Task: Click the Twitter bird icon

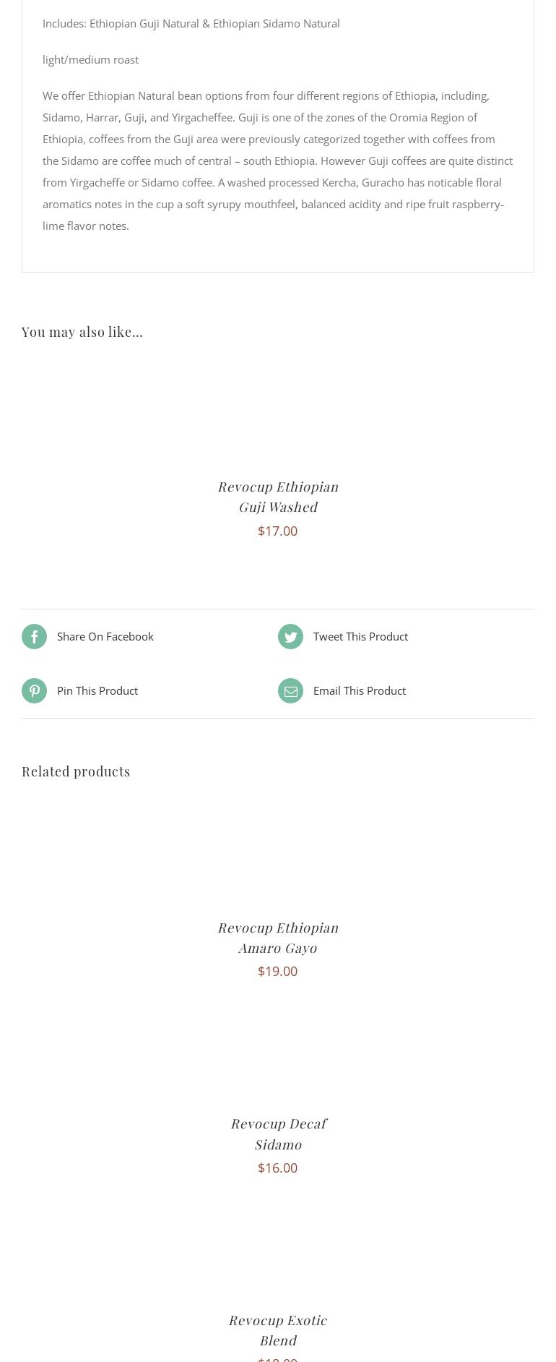Action: pyautogui.click(x=290, y=637)
